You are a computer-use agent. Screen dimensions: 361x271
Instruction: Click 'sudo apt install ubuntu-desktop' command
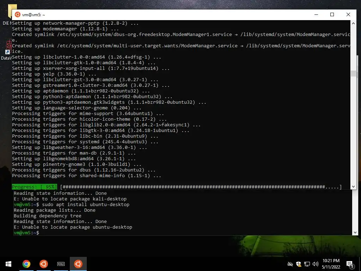coord(86,205)
